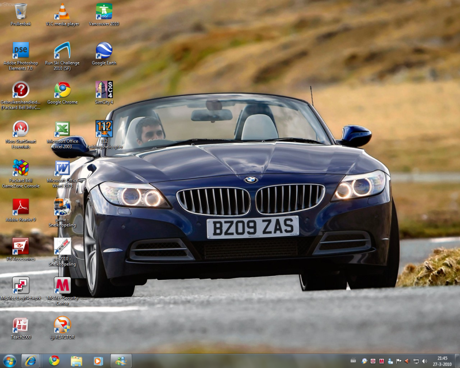Click the McAfee M icon in the system tray

coord(381,361)
